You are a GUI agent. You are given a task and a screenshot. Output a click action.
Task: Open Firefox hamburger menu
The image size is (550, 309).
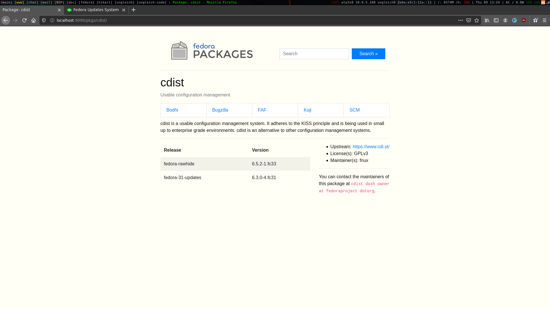click(x=545, y=20)
